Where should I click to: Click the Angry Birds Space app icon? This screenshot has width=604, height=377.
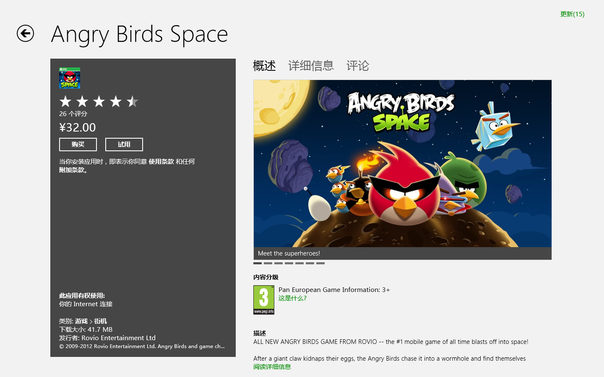(x=70, y=78)
